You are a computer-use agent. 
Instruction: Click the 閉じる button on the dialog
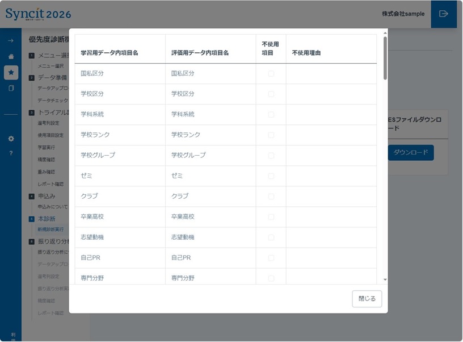pos(367,298)
